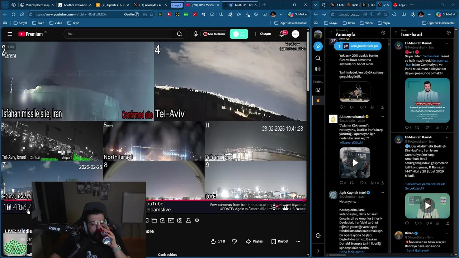Open Sohbet et Copilot chat in left browser
The image size is (459, 258).
click(x=298, y=14)
